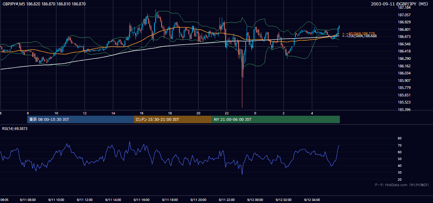Click hour marker 12 under the price chart

click(x=85, y=113)
